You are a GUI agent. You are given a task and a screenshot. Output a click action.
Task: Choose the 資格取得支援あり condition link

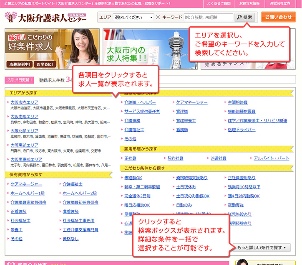click(191, 178)
